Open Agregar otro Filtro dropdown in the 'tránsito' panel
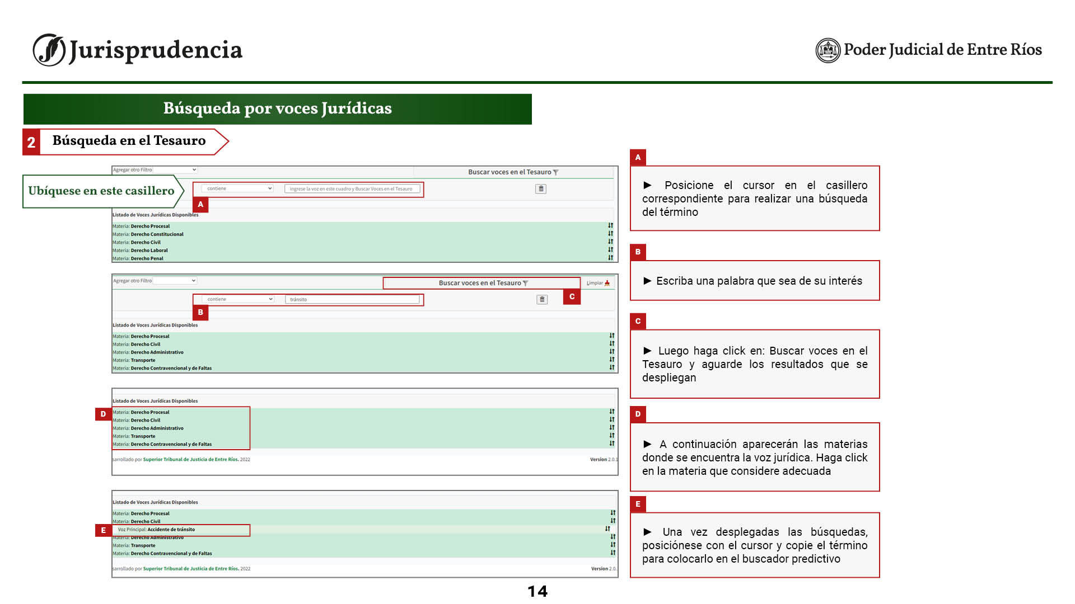The width and height of the screenshot is (1075, 604). pyautogui.click(x=175, y=281)
